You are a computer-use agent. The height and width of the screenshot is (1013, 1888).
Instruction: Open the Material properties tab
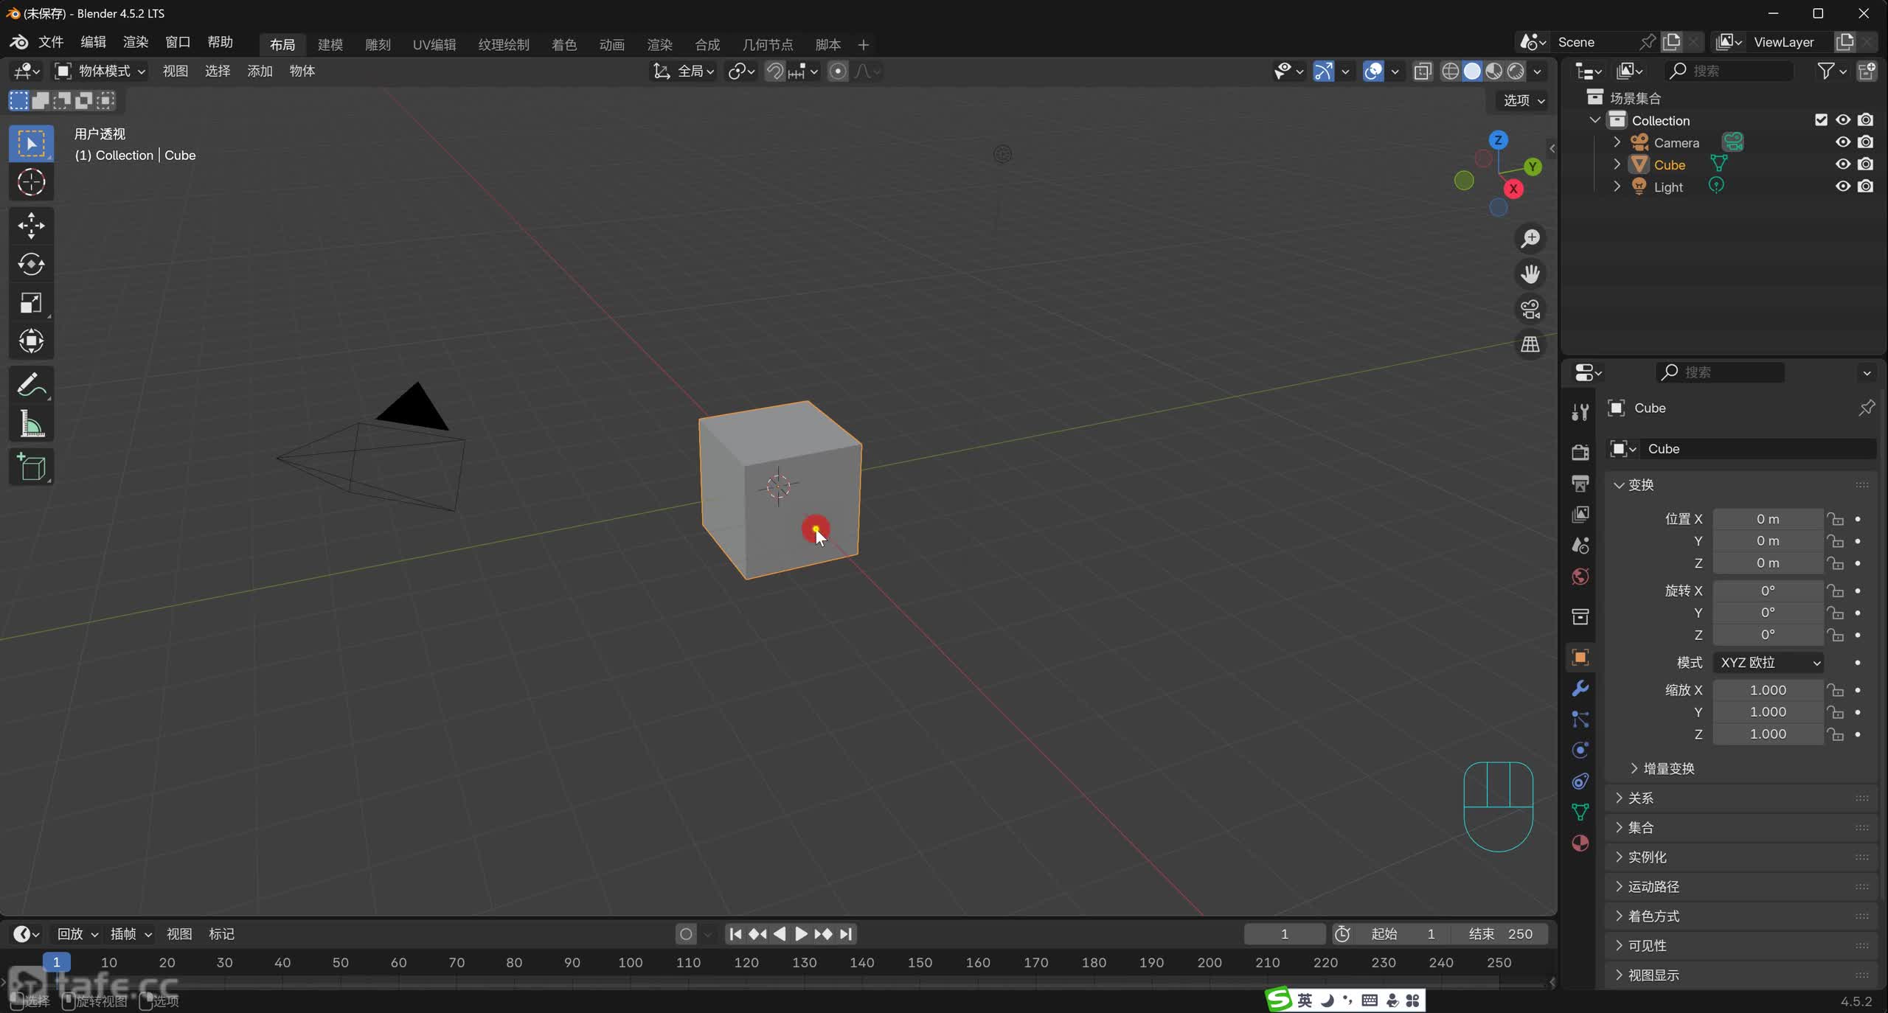point(1580,843)
